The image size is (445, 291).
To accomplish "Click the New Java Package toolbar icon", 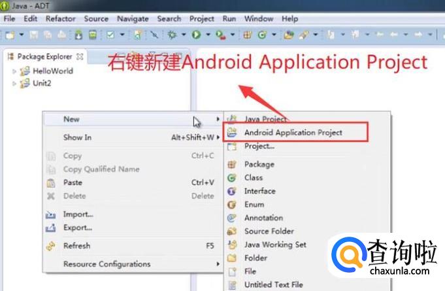I will point(247,35).
